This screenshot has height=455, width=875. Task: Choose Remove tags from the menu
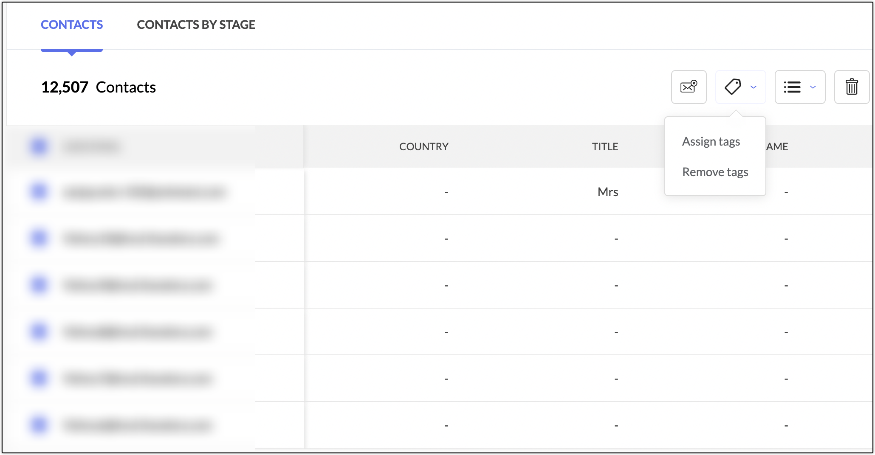(x=715, y=172)
